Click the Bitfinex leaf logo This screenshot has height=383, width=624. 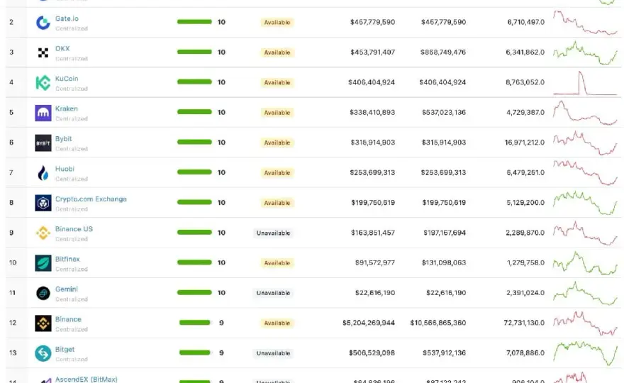[43, 263]
